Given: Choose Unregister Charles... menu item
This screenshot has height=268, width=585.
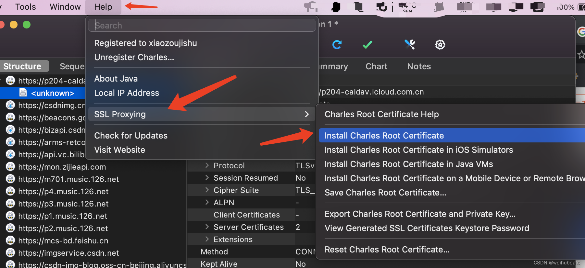Looking at the screenshot, I should (134, 57).
